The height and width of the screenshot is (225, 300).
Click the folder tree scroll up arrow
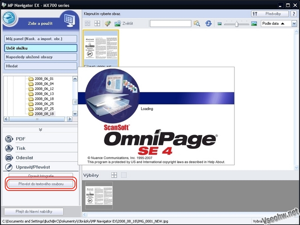(75, 79)
